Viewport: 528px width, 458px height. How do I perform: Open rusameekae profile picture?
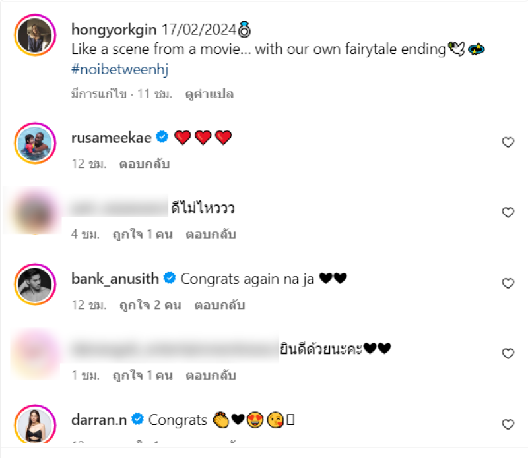point(35,143)
